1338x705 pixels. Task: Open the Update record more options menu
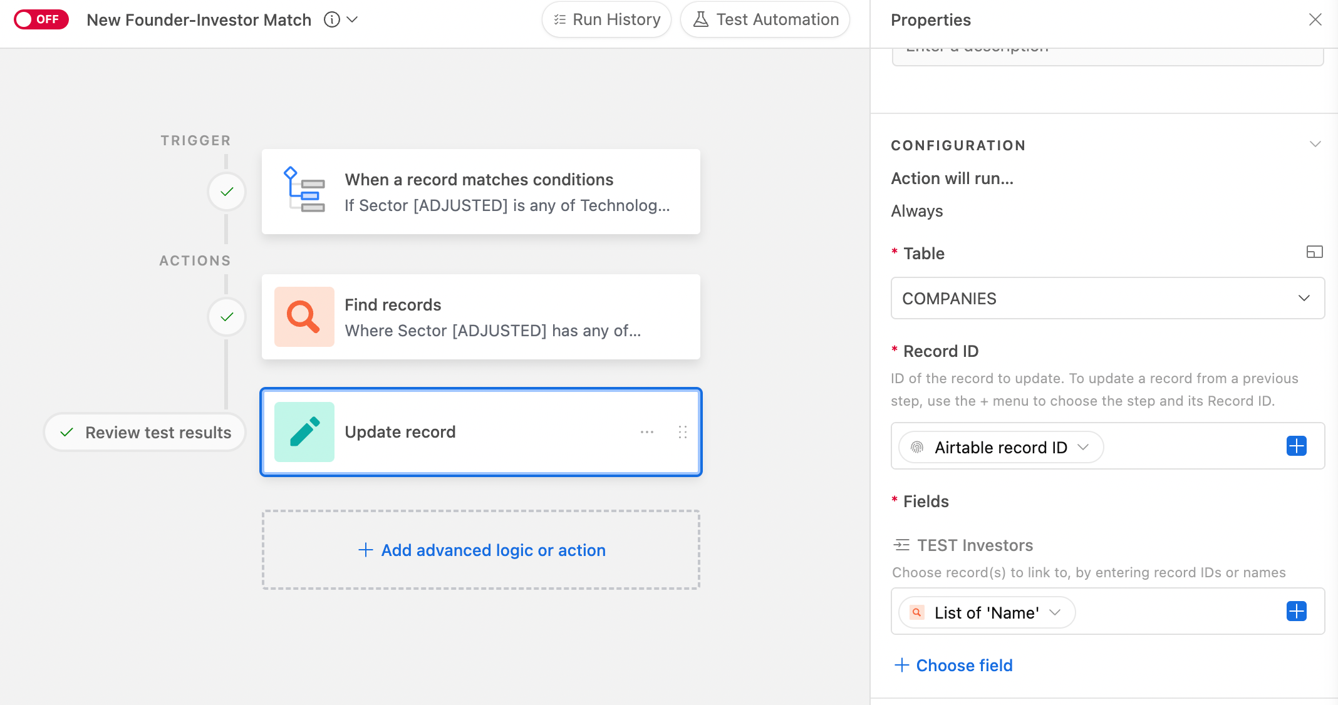tap(647, 432)
